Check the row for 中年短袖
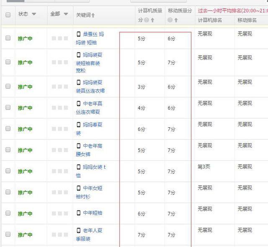Viewport: 268px width, 247px height. point(8,213)
